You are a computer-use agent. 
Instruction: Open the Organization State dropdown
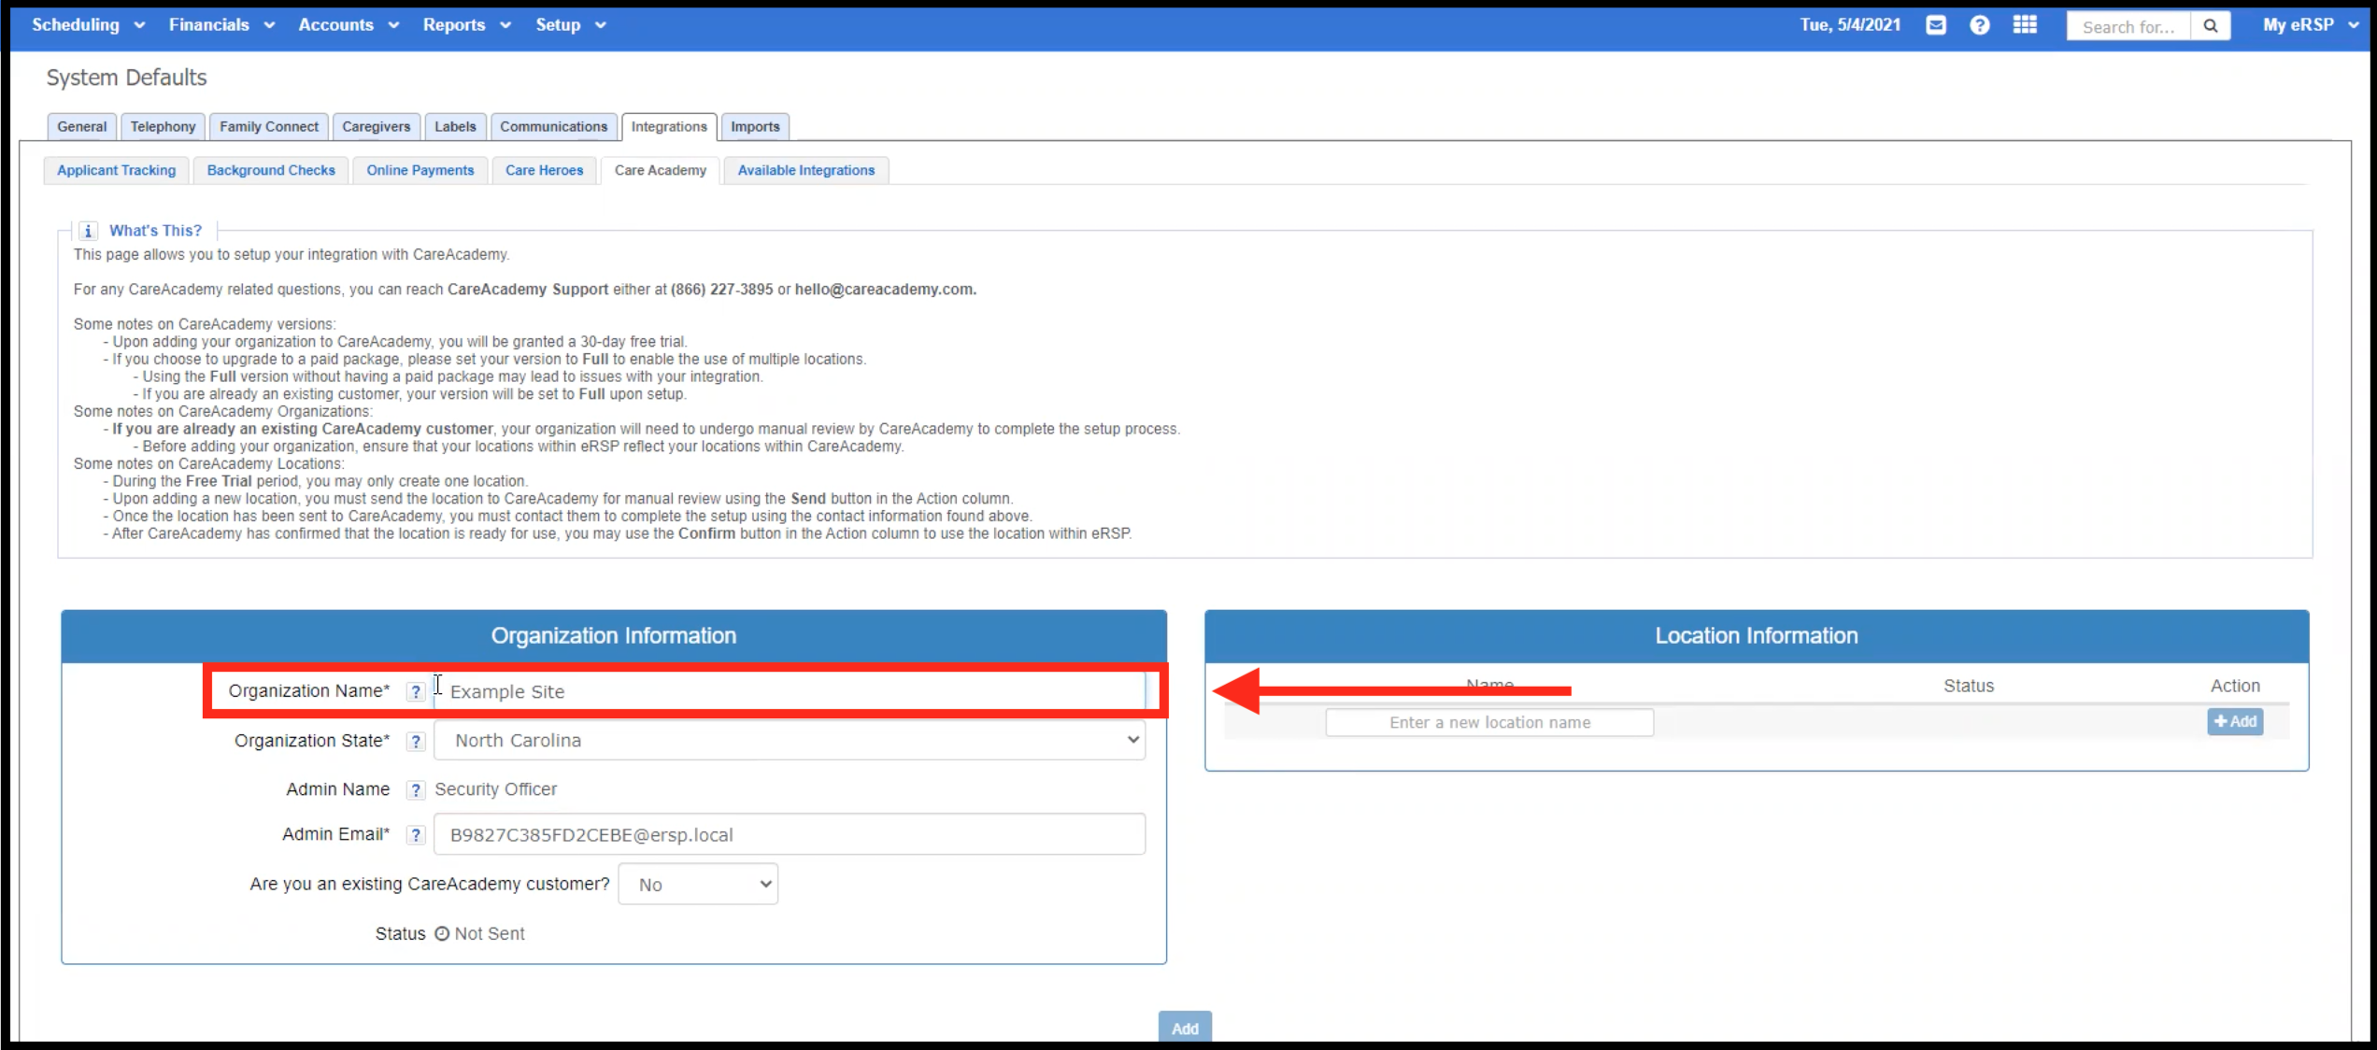point(790,740)
